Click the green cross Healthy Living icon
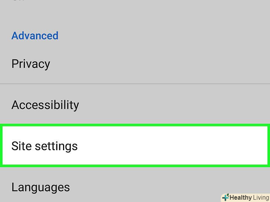Screen dimensions: 270x202 tap(225, 197)
